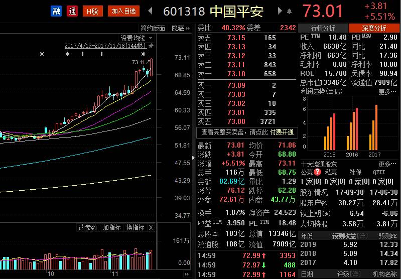Screen dimensions: 401x279
Task: Select the QFII shareholder category
Action: coord(379,172)
